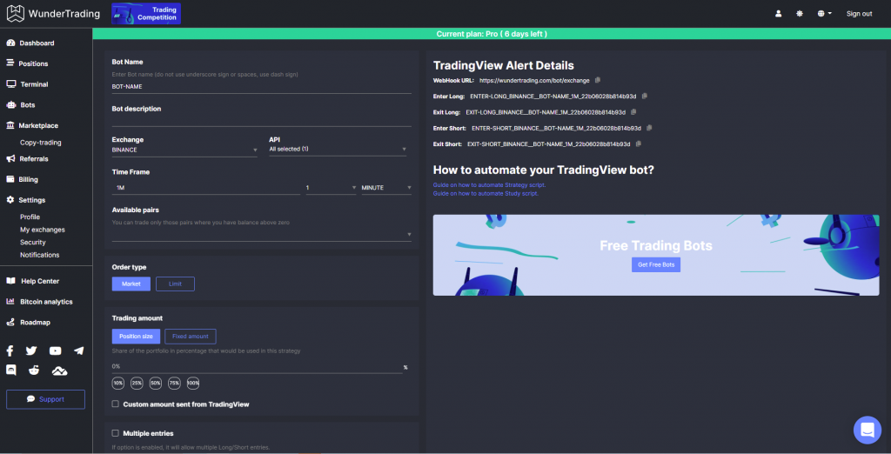Click Get Free Bots button
891x454 pixels.
pyautogui.click(x=656, y=264)
